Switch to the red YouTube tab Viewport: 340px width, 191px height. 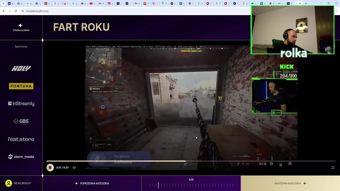(x=92, y=3)
